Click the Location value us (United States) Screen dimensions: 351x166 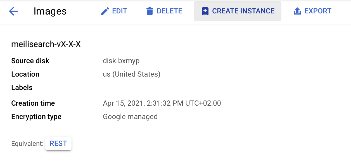pyautogui.click(x=132, y=74)
